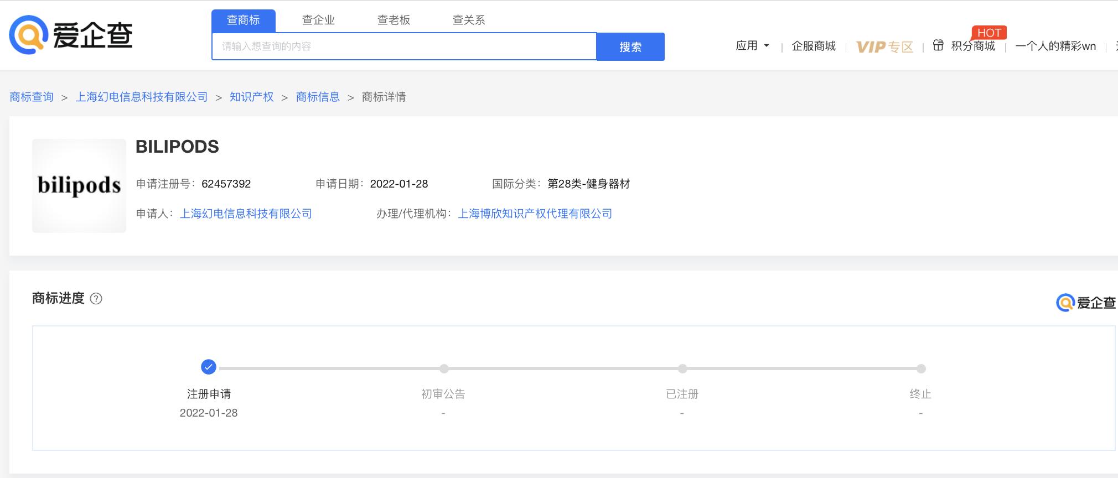This screenshot has width=1118, height=478.
Task: Click the bilipods trademark thumbnail image
Action: 79,186
